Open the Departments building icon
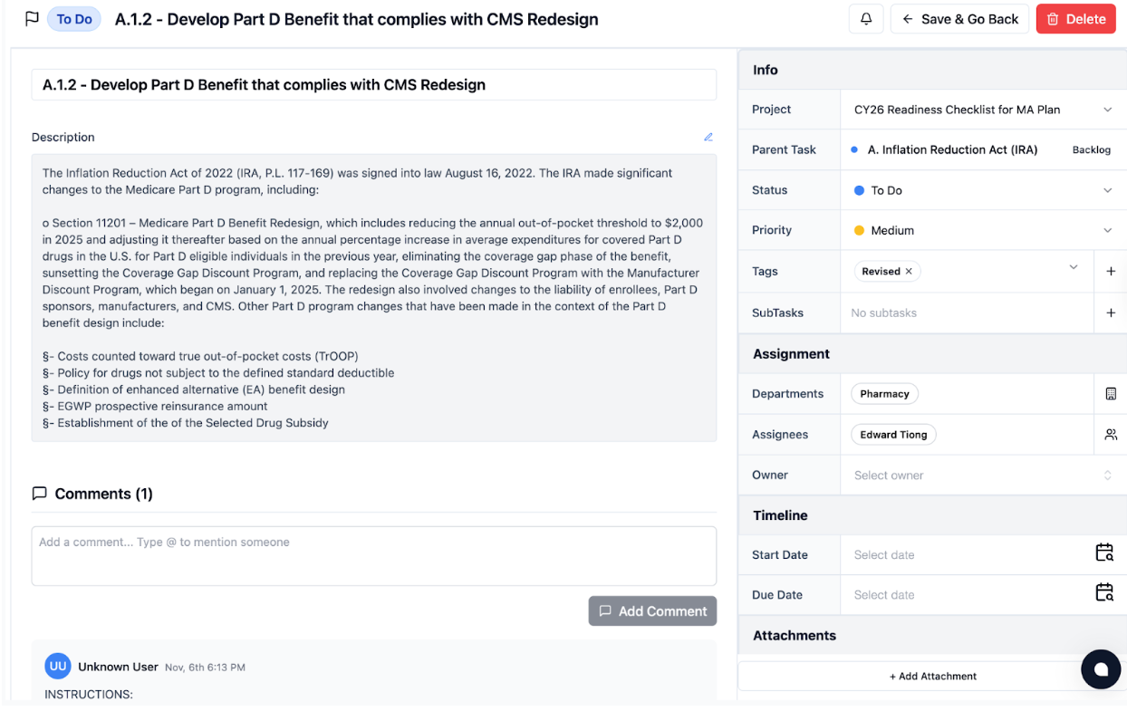Screen dimensions: 1127x721 [1111, 394]
